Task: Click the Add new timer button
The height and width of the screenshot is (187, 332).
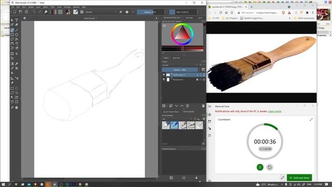Action: pos(299,178)
